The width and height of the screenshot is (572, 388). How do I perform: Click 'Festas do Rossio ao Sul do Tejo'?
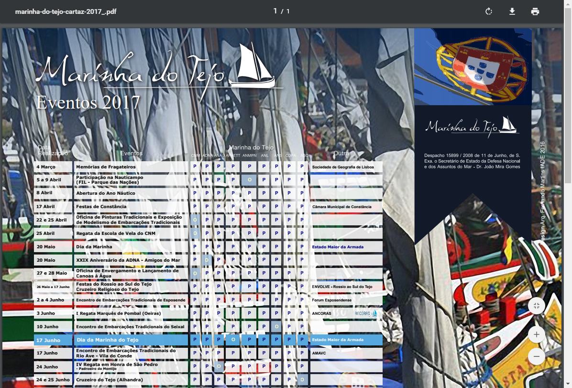[x=114, y=284]
